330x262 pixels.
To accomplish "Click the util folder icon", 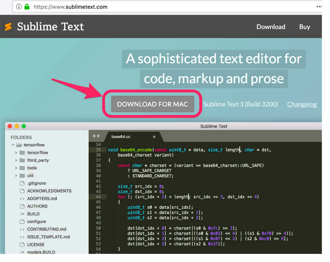I will [22, 176].
